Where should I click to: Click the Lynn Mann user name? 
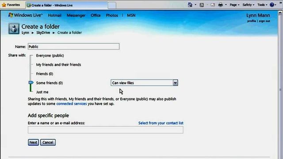pos(258,15)
